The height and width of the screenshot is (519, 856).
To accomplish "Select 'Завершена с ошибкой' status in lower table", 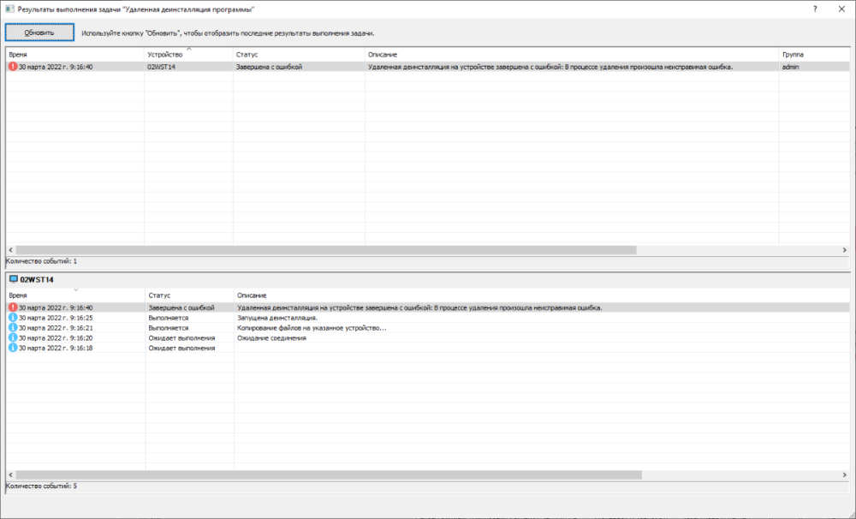I will point(181,307).
